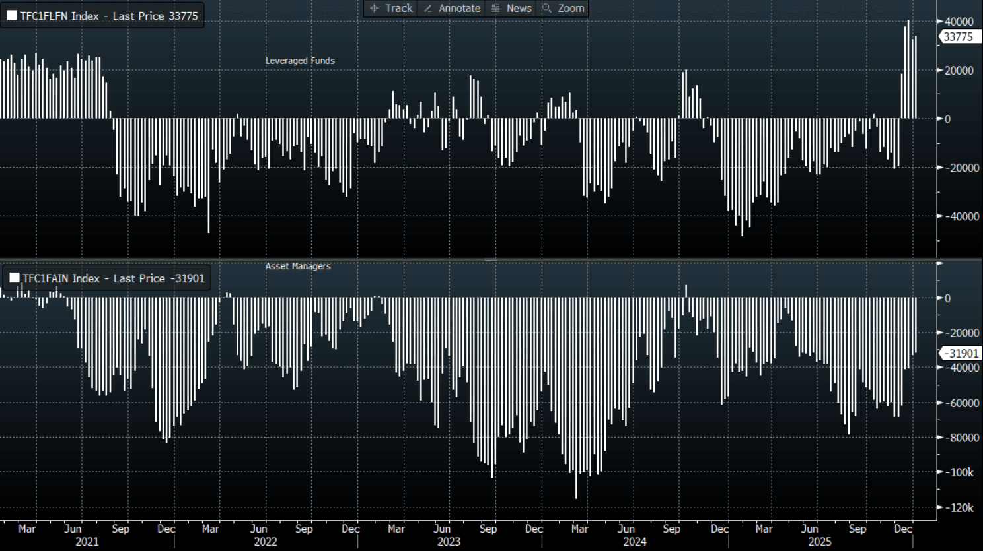Click the TFC1FLFN Index legend text

109,16
